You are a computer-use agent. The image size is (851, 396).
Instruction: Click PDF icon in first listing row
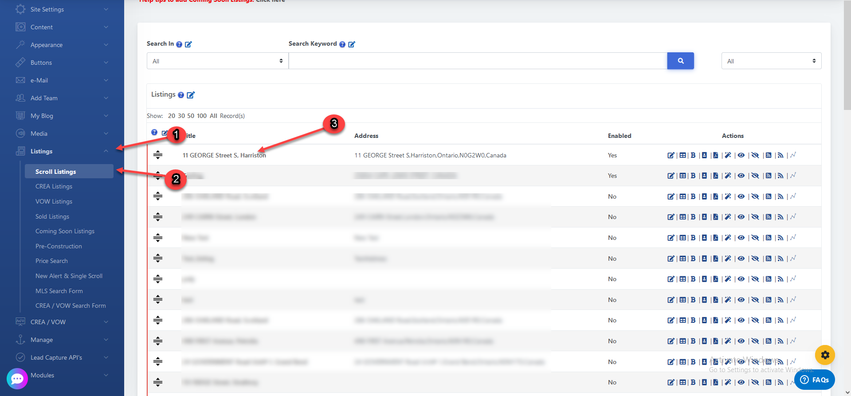coord(715,155)
